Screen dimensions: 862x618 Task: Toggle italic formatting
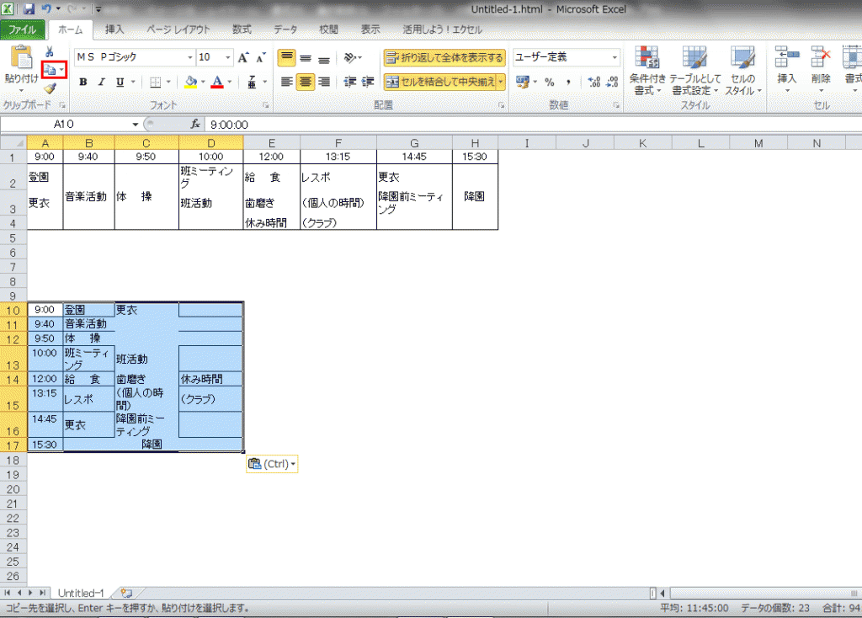(101, 83)
